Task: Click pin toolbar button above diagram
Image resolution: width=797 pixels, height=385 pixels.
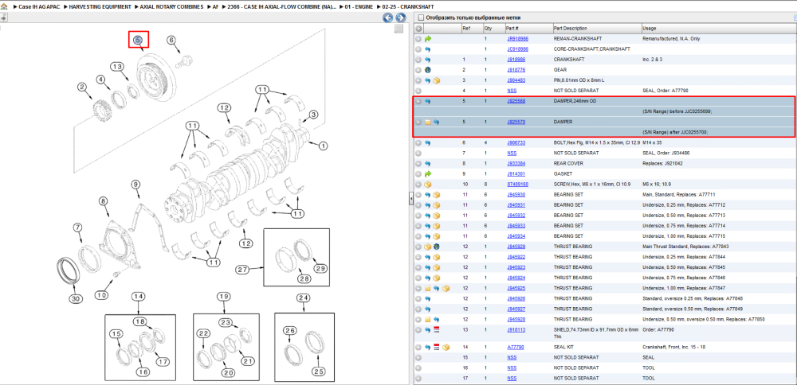Action: [x=3, y=17]
